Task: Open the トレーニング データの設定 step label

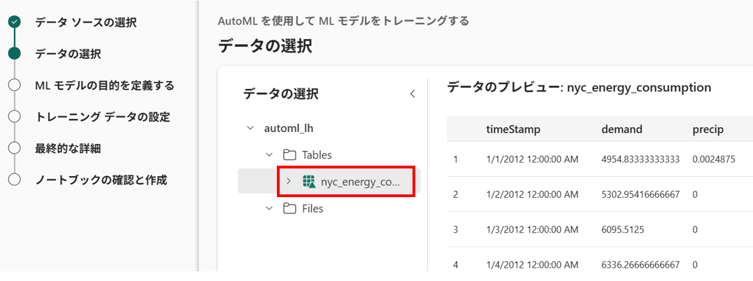Action: (102, 117)
